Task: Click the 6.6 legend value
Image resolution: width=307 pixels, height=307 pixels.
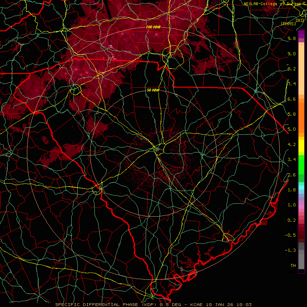Action: coord(292,99)
